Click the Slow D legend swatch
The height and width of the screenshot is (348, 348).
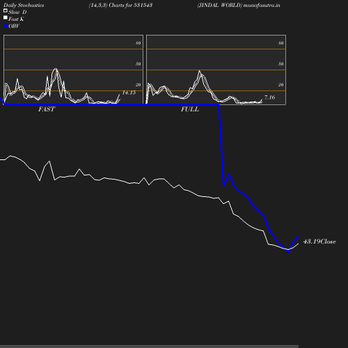(x=6, y=10)
